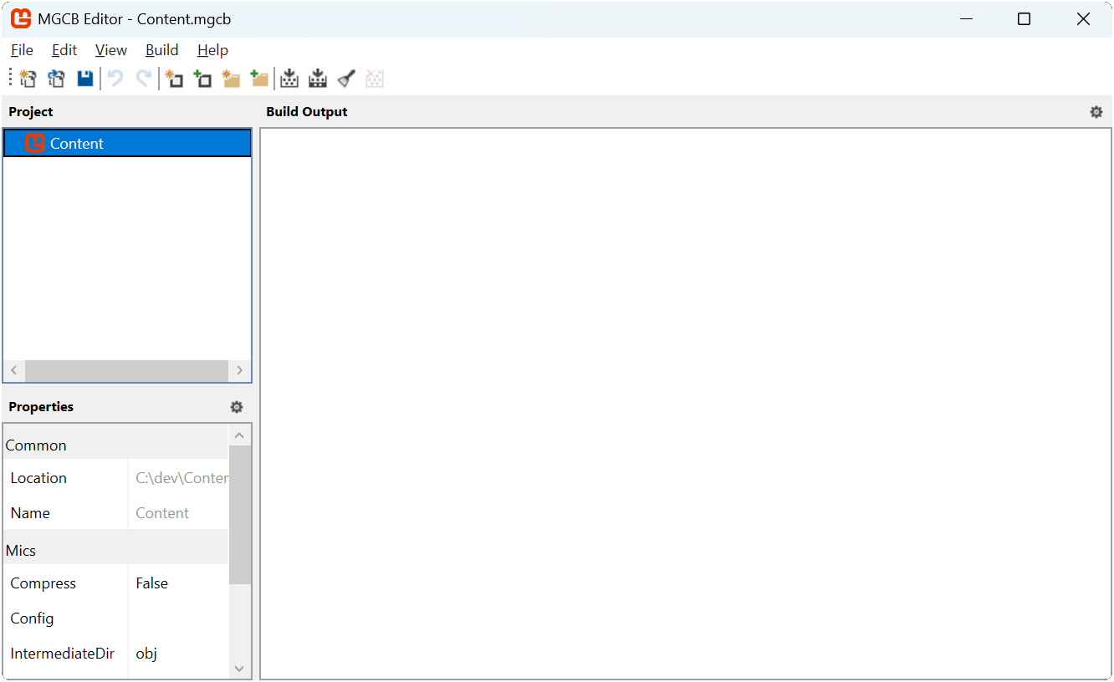Click the Cancel Build icon
This screenshot has width=1114, height=682.
[375, 79]
